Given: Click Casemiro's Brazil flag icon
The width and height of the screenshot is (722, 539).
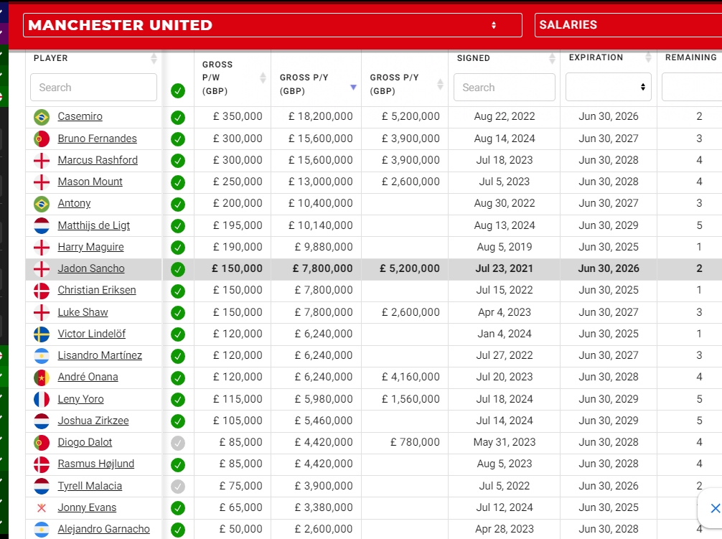Looking at the screenshot, I should (x=42, y=117).
